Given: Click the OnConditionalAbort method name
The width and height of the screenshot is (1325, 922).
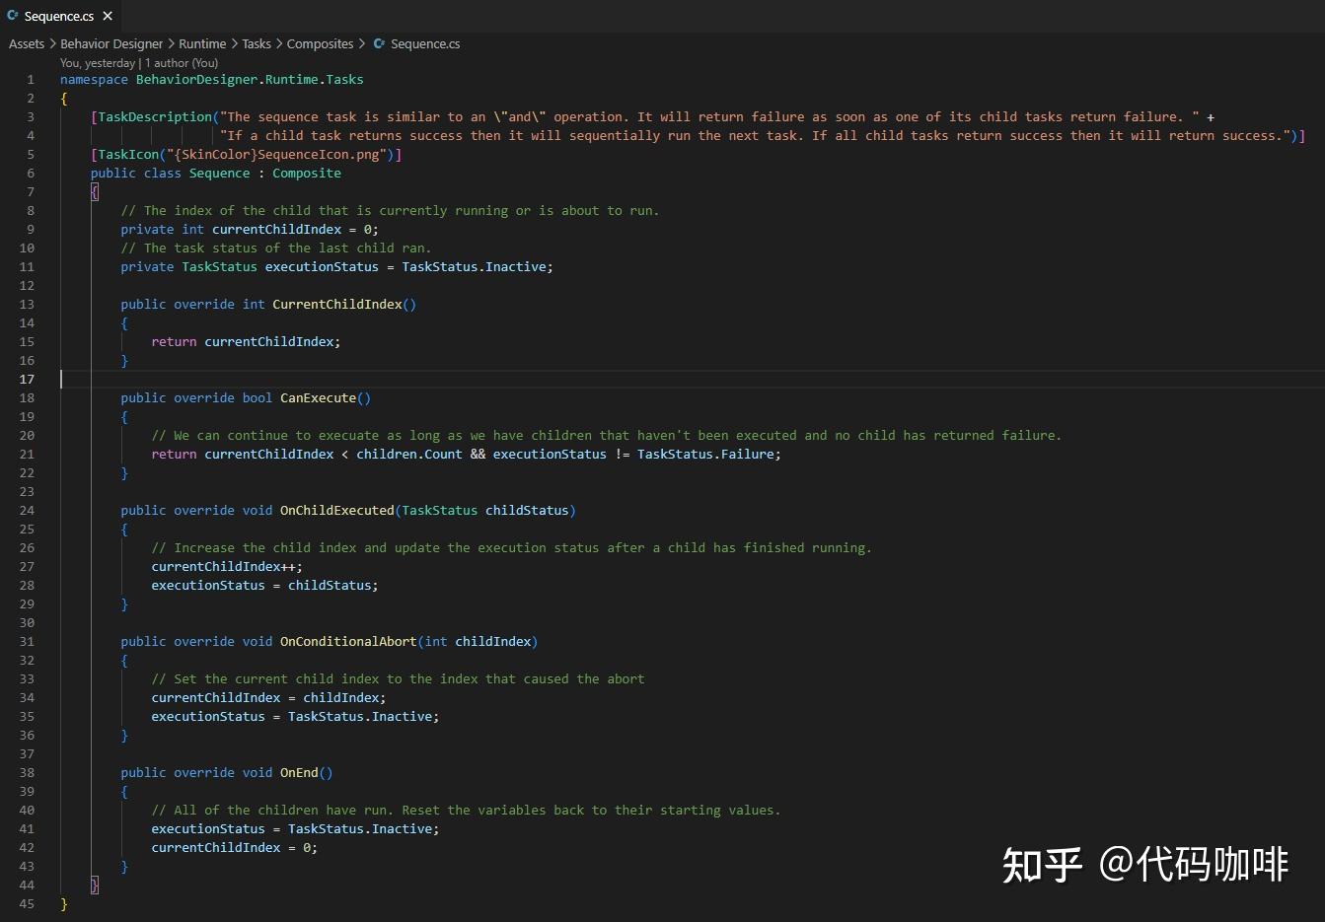Looking at the screenshot, I should [x=348, y=642].
